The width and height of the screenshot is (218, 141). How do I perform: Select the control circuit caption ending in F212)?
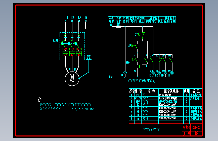point(141,81)
